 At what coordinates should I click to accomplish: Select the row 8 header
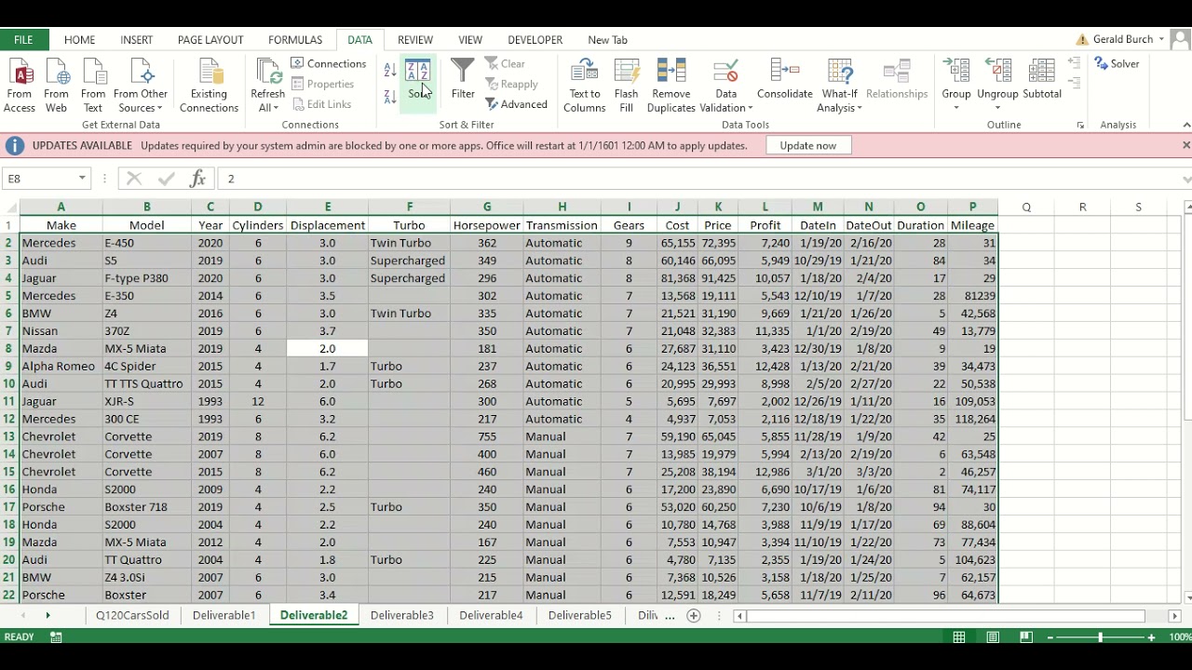[9, 348]
